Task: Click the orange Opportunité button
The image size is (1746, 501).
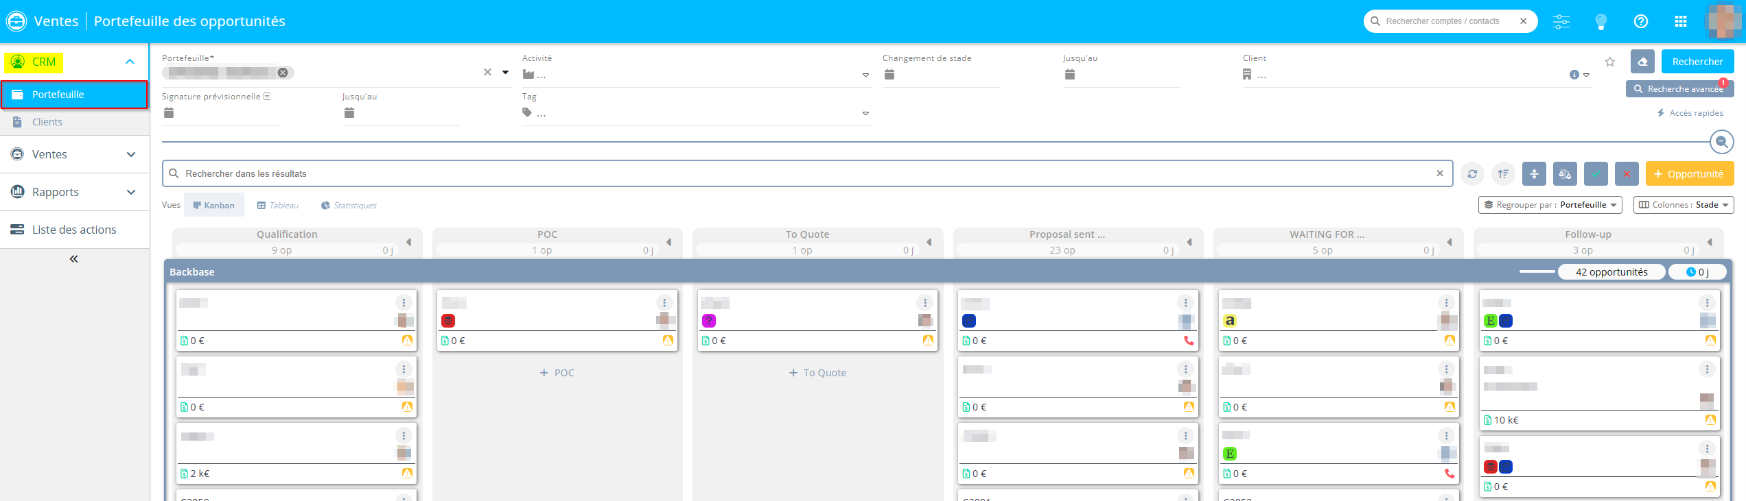Action: pyautogui.click(x=1689, y=174)
